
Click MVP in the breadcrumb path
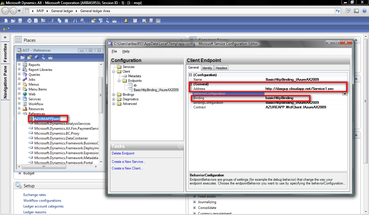coord(40,11)
